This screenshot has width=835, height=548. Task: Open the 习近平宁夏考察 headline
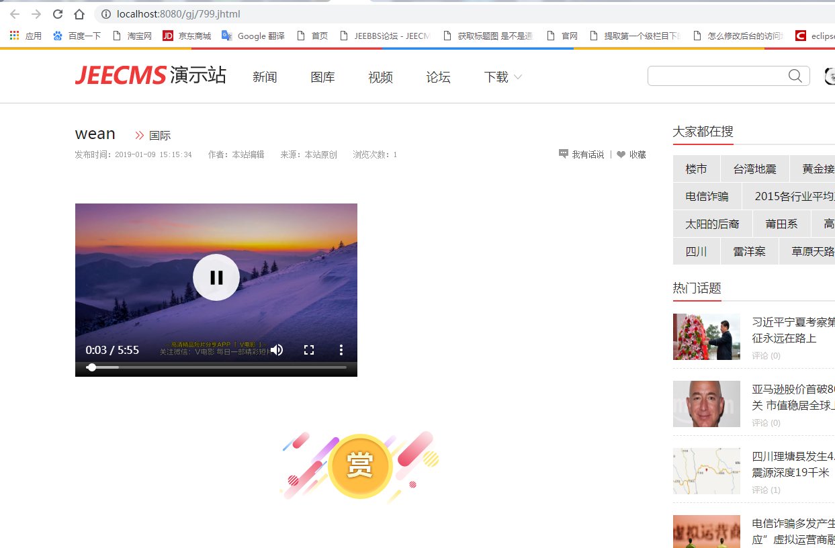tap(793, 330)
